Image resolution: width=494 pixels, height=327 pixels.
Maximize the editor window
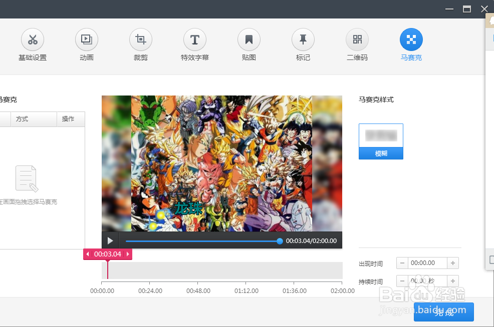pyautogui.click(x=467, y=9)
